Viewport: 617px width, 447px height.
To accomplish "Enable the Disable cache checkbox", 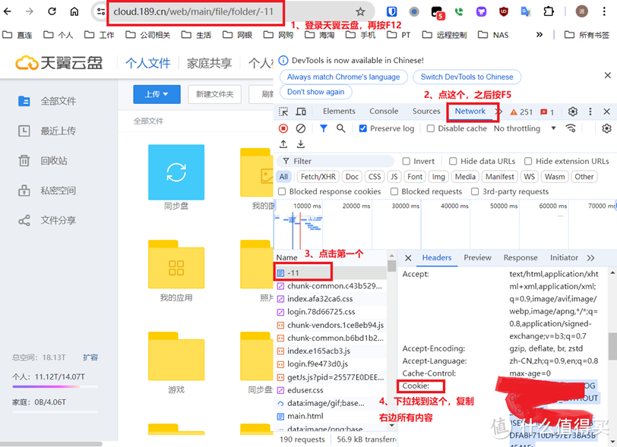I will [431, 129].
